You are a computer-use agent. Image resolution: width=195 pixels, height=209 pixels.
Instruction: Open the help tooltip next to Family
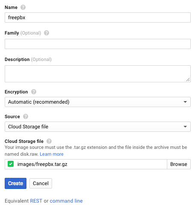[47, 33]
